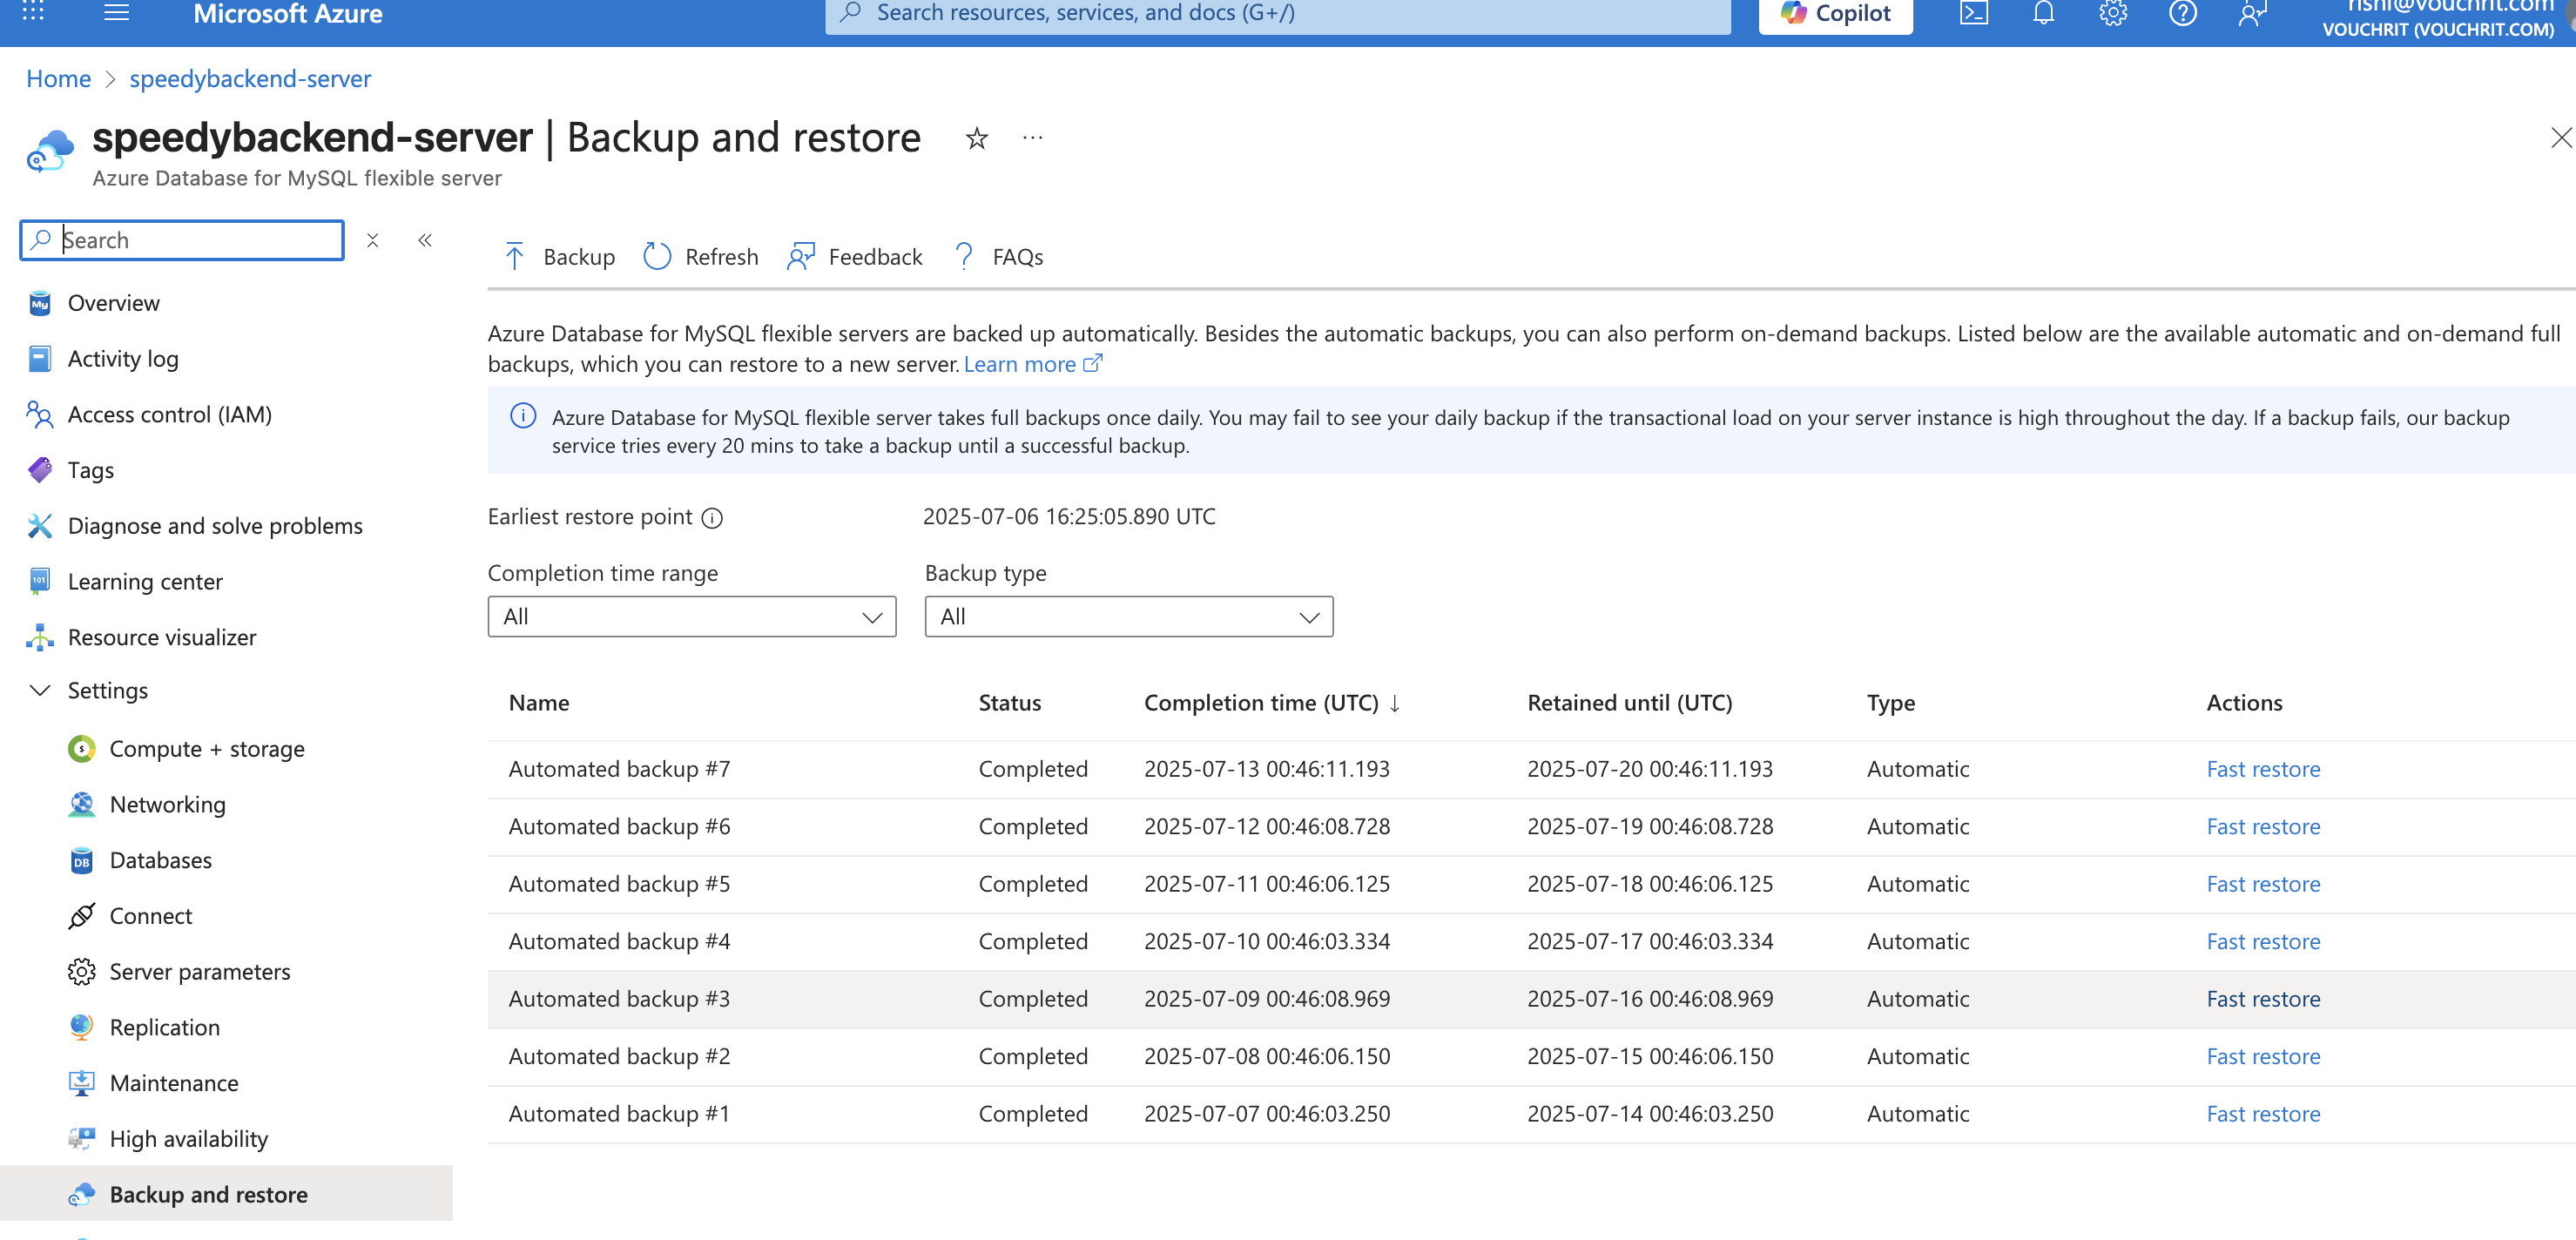
Task: Open the Cloud Shell icon in header
Action: (x=1973, y=14)
